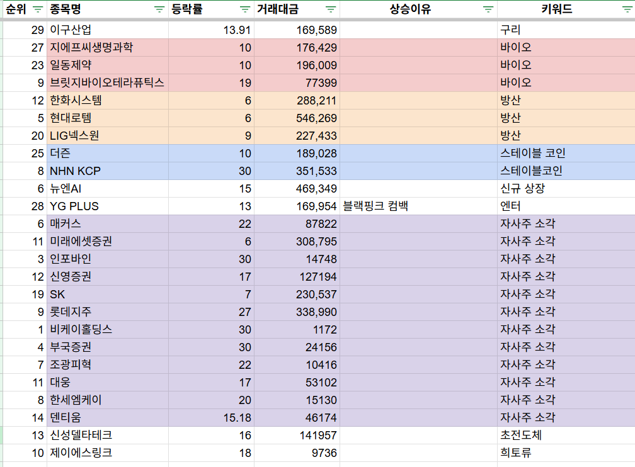The image size is (635, 467).
Task: Click the 미래에셋증권 cell
Action: point(108,242)
